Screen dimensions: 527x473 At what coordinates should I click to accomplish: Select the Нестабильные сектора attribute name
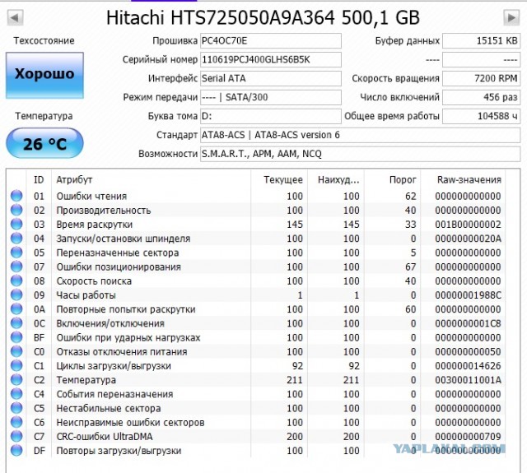pos(108,408)
